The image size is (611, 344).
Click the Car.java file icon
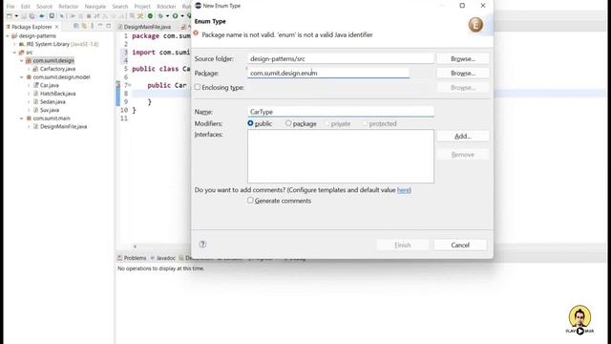(35, 85)
